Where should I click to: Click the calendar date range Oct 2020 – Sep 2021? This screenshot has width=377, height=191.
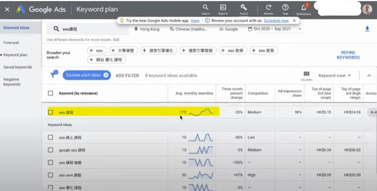[x=269, y=29]
